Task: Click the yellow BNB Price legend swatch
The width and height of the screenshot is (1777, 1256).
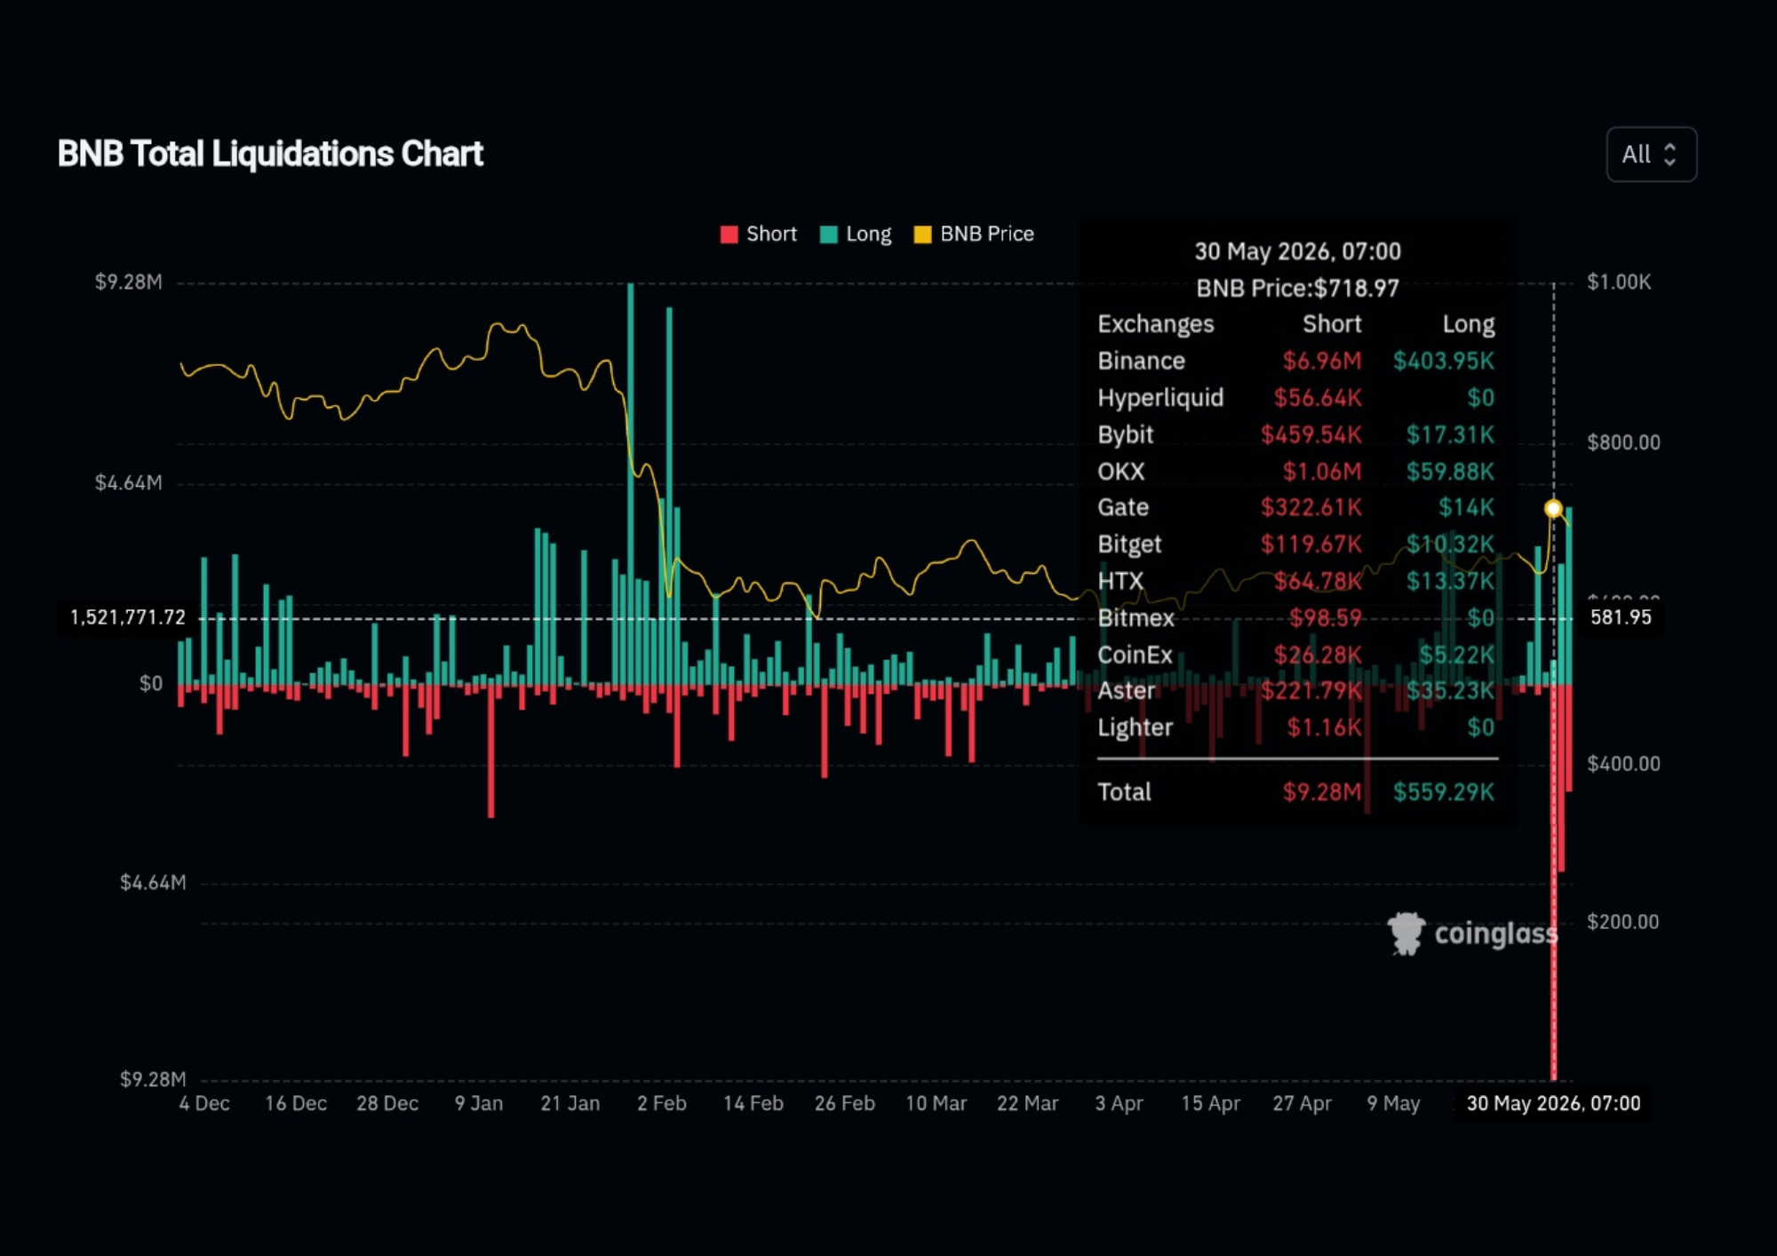Action: click(x=923, y=235)
